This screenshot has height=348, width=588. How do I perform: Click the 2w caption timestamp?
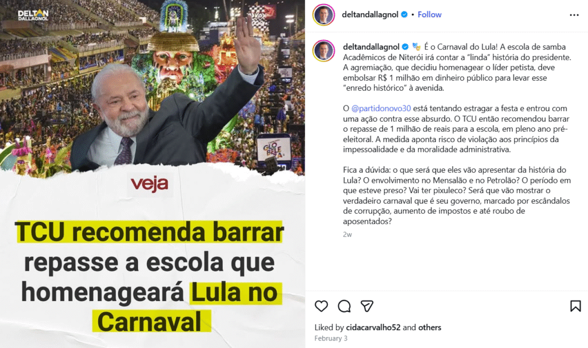347,234
